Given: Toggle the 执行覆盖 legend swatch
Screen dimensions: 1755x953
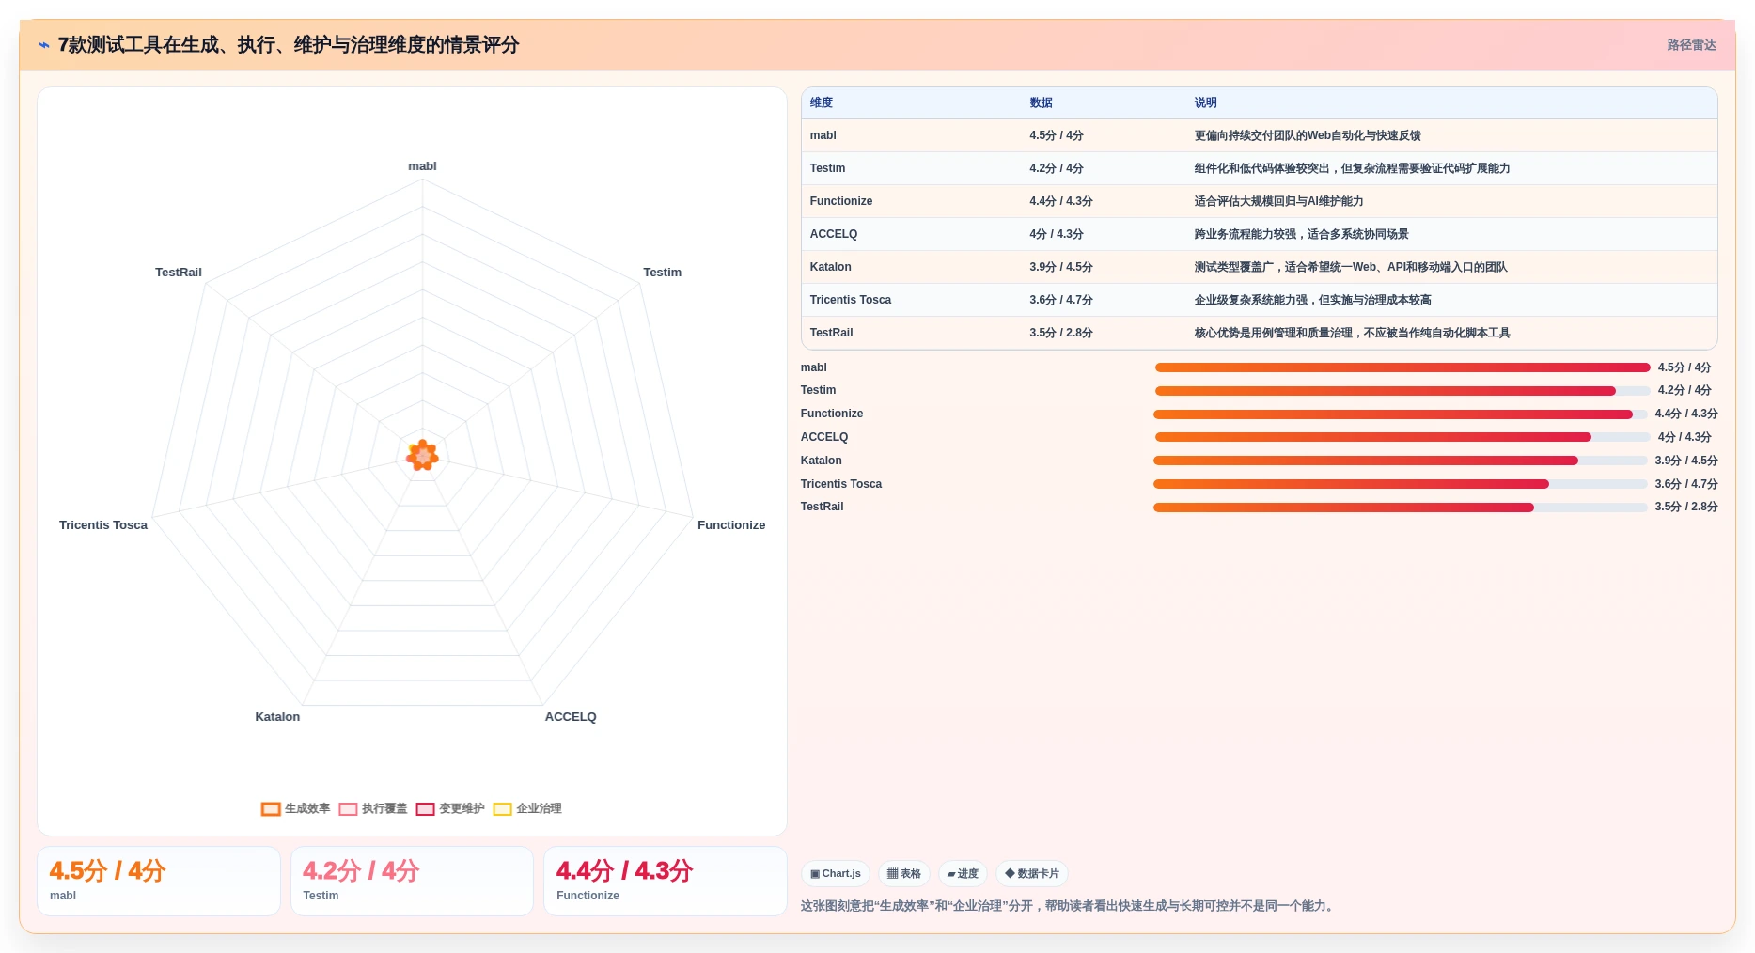Looking at the screenshot, I should tap(348, 809).
